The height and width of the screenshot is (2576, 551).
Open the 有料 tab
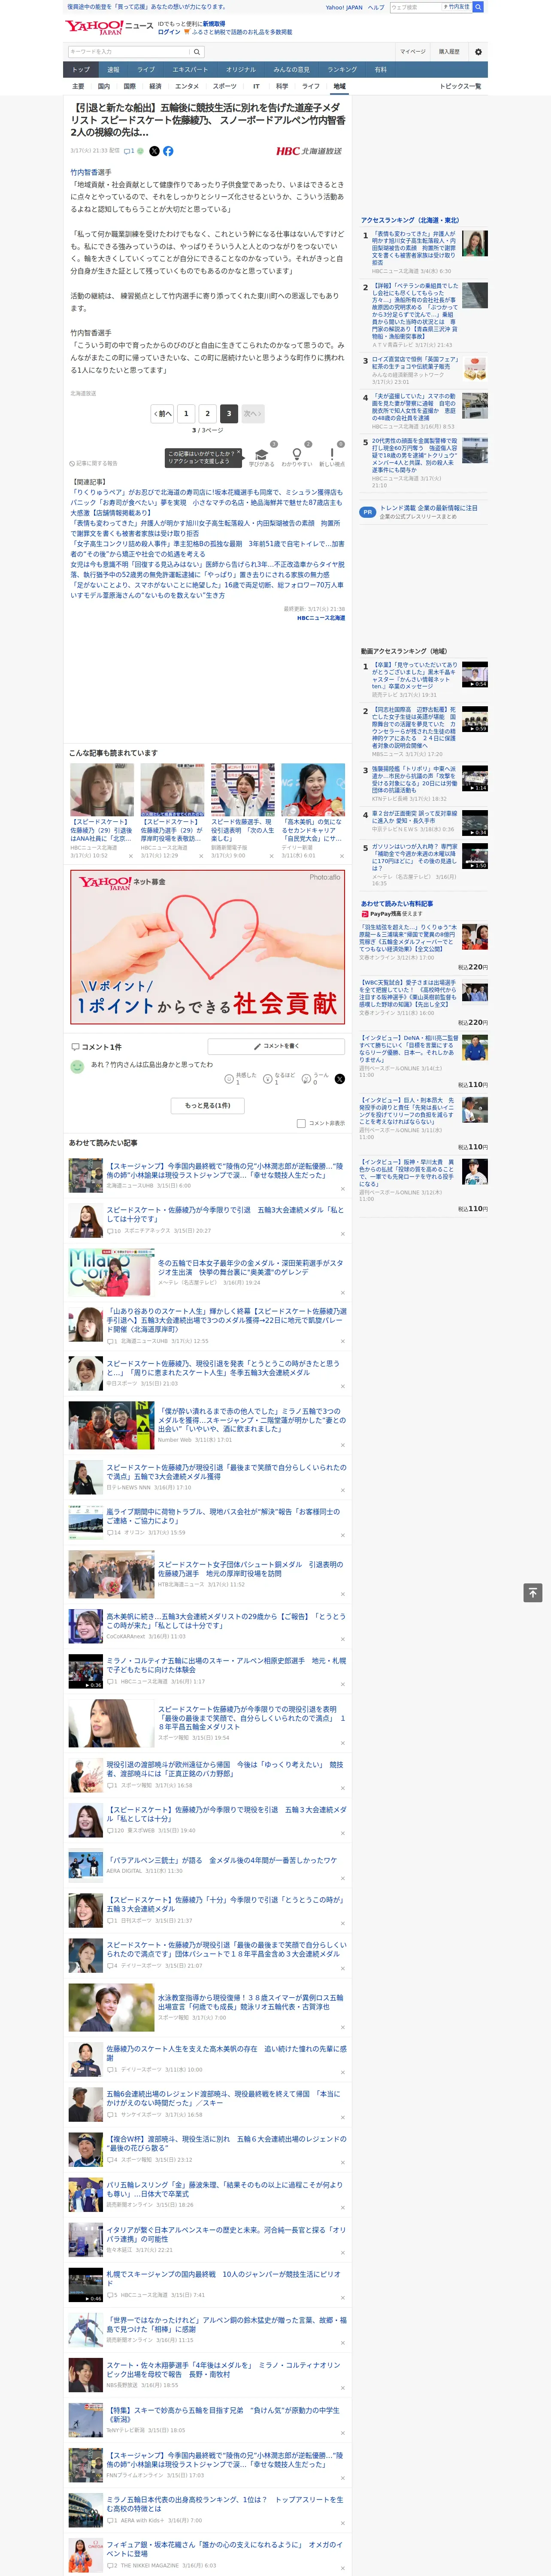click(380, 70)
